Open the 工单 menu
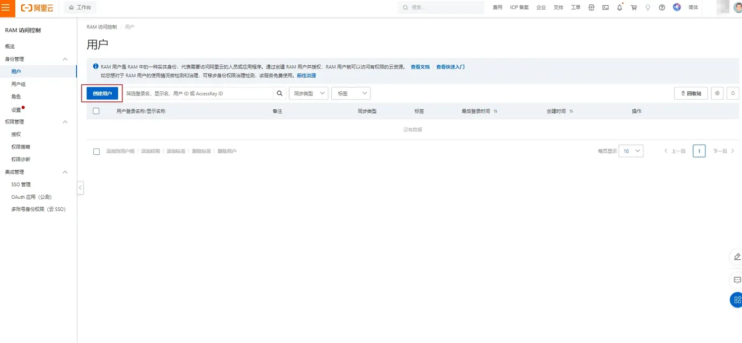742x343 pixels. [576, 7]
